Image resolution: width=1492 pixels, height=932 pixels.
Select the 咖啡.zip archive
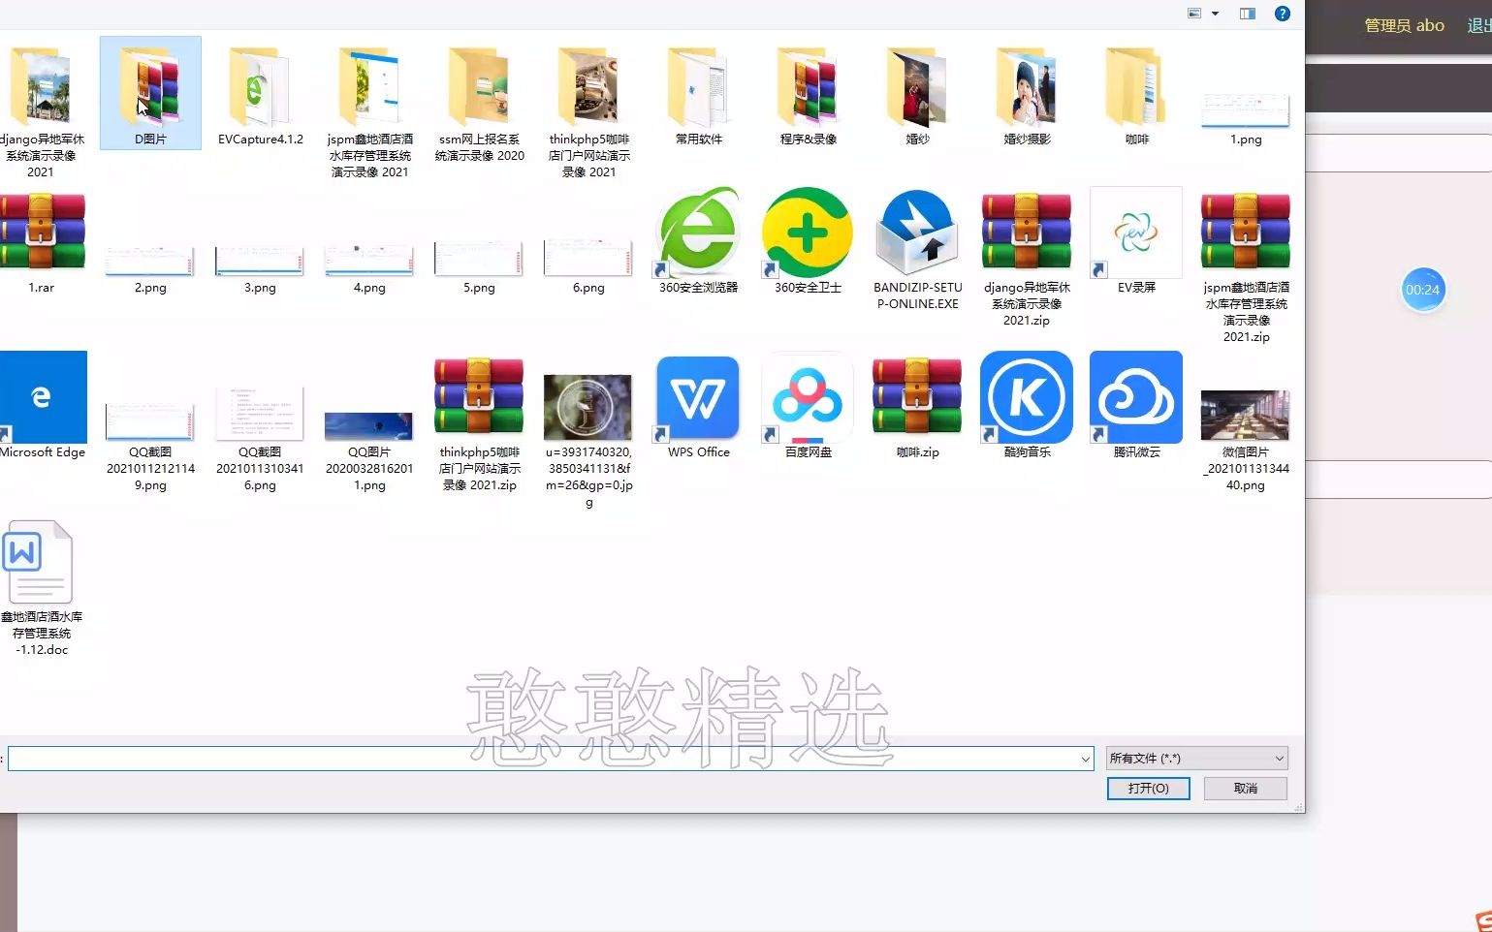(917, 406)
